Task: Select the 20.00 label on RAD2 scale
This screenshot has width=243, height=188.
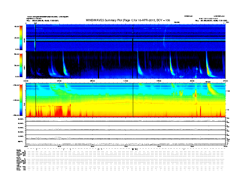Action: click(17, 38)
